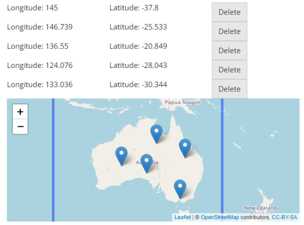The image size is (304, 225).
Task: Click the easternmost marker in Queensland
Action: (x=185, y=147)
